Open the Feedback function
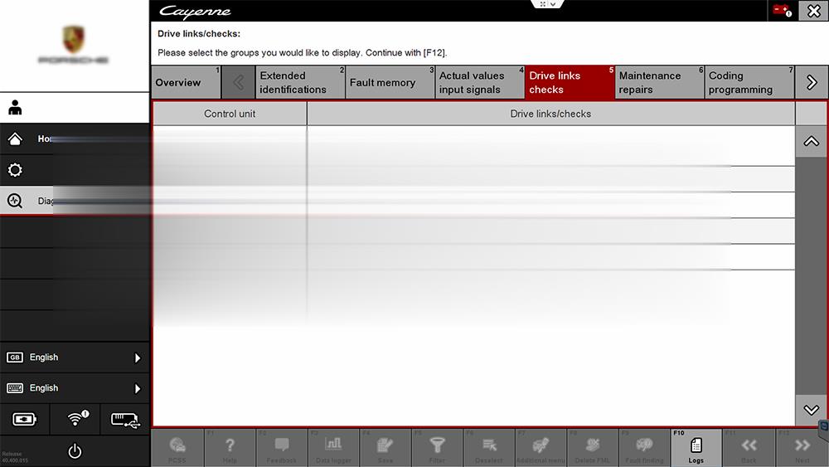The image size is (829, 467). 281,449
